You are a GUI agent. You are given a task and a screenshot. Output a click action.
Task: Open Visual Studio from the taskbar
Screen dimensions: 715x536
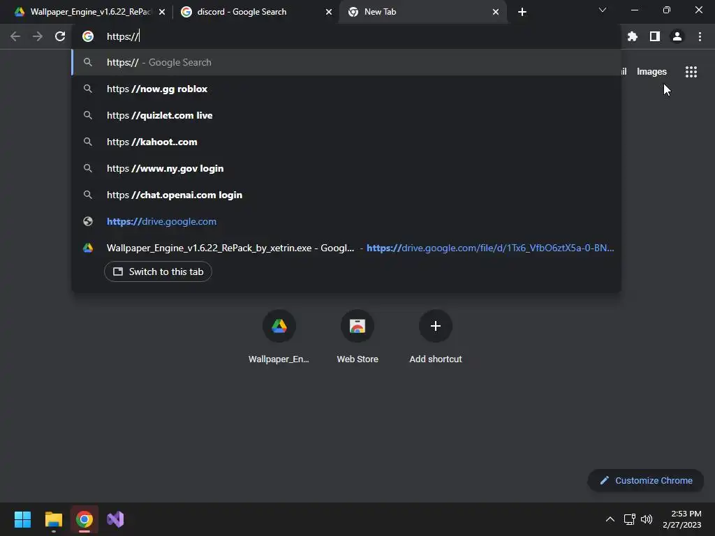(115, 519)
